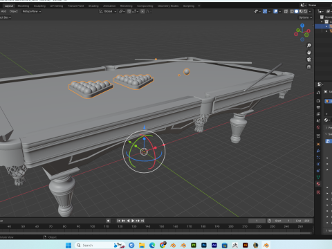Viewport: 332px width, 249px height.
Task: Open the Windows Start menu
Action: pos(68,245)
